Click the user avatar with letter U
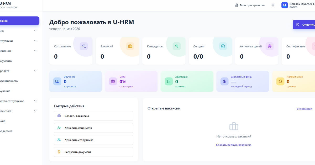The image size is (315, 165). [285, 5]
